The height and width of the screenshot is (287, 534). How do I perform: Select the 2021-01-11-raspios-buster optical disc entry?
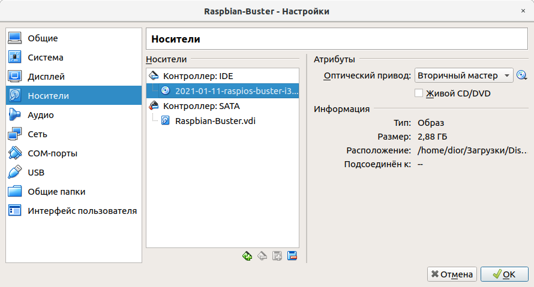223,91
